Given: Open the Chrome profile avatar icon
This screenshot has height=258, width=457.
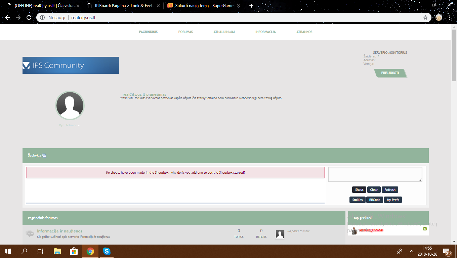Looking at the screenshot, I should (439, 17).
